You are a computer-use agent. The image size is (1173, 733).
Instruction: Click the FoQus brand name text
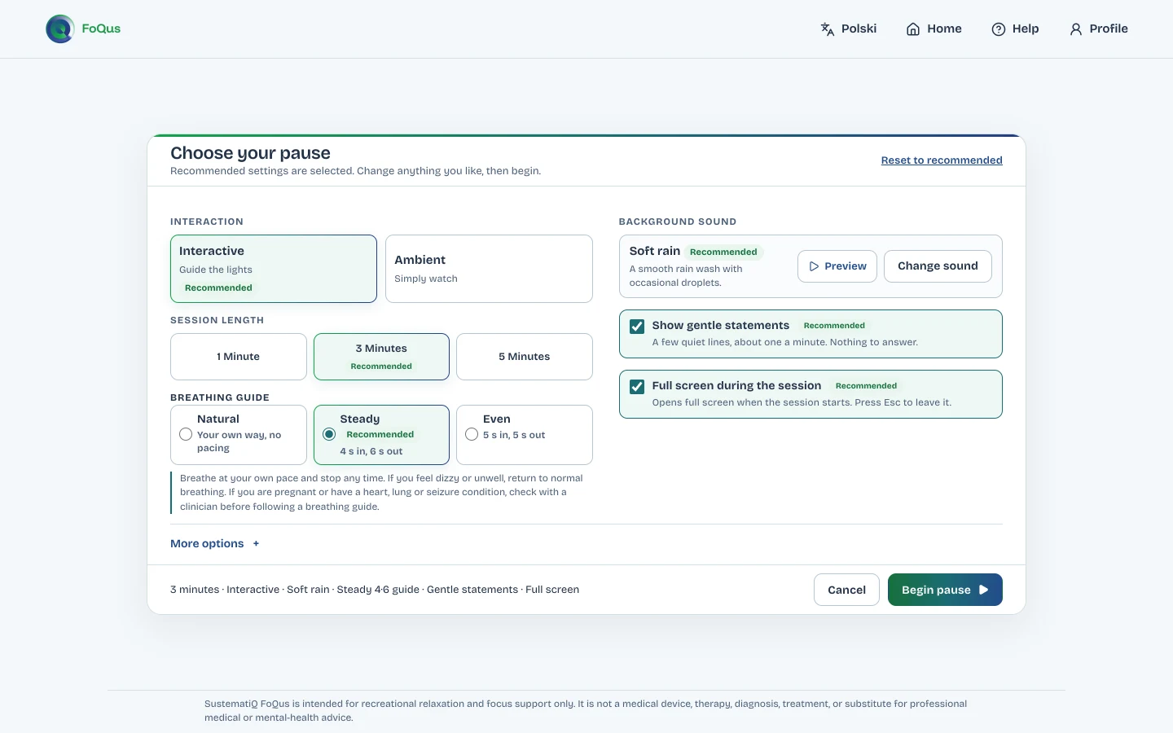point(101,29)
